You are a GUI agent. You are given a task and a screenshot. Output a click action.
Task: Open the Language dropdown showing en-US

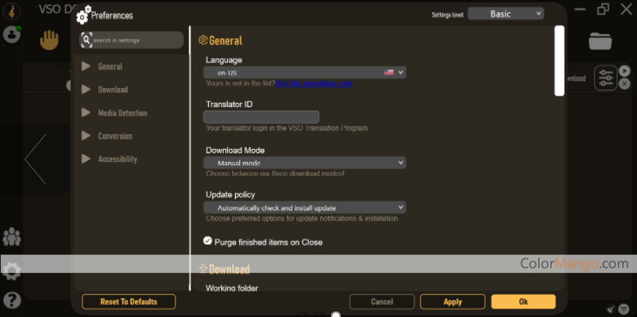coord(304,72)
